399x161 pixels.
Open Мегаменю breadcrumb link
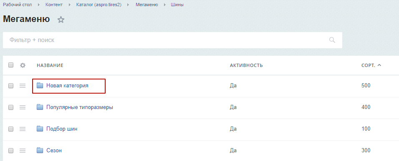click(x=147, y=5)
